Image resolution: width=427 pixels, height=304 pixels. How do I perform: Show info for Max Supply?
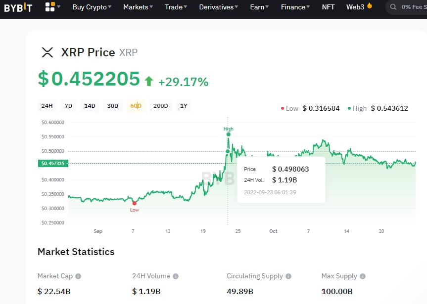click(363, 276)
